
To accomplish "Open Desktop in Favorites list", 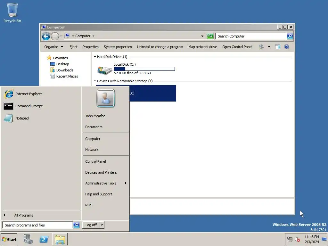I will pyautogui.click(x=62, y=64).
